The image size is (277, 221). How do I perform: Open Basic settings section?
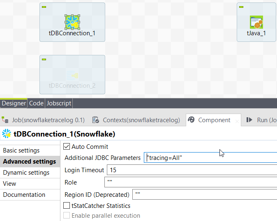coord(30,150)
